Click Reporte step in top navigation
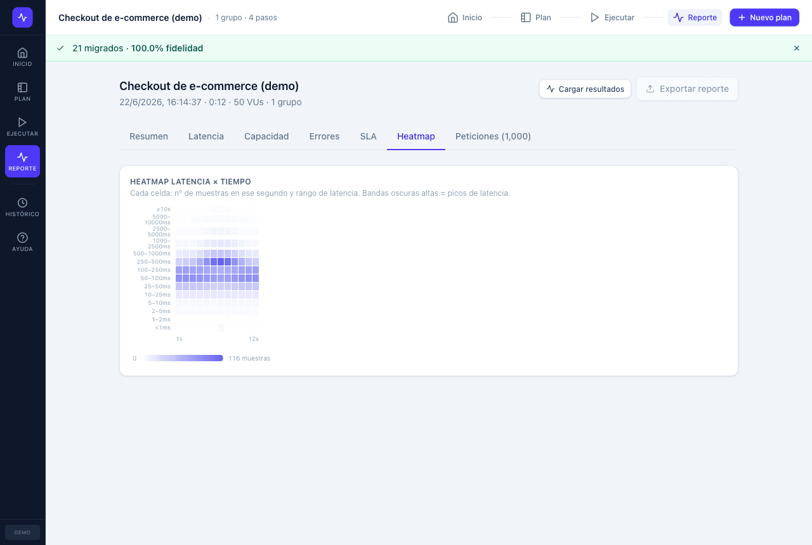This screenshot has width=812, height=545. tap(695, 18)
